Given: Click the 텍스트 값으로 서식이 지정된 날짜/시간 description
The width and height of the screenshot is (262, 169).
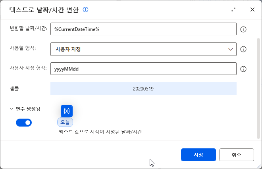Looking at the screenshot, I should (100, 132).
